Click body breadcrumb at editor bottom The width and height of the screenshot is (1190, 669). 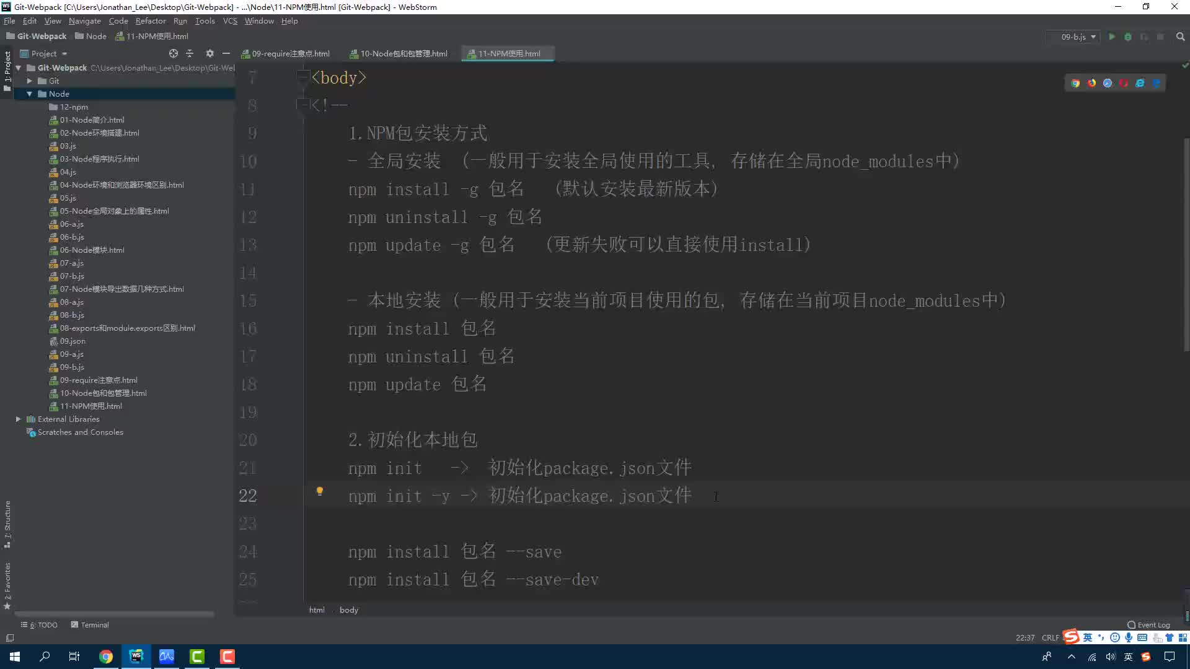[x=349, y=610]
